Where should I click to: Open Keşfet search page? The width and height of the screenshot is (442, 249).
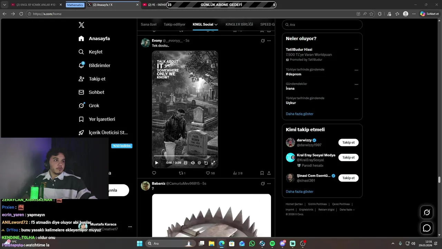(90, 52)
